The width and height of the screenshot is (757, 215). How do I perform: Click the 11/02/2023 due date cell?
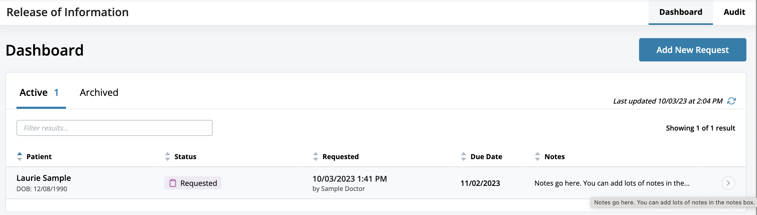480,183
